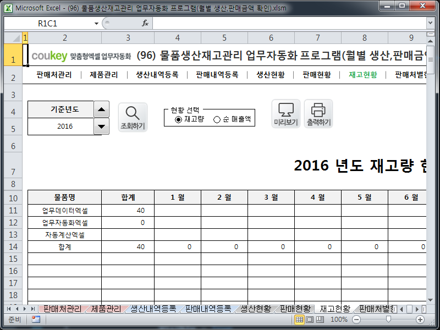Select column header 7
Viewport: 440px width, 330px height.
tap(318, 37)
